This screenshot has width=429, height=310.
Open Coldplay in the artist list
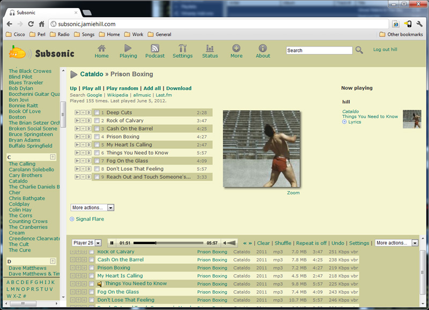click(19, 204)
